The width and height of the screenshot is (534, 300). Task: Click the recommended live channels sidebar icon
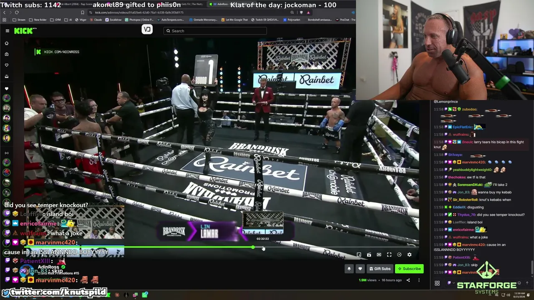[7, 153]
